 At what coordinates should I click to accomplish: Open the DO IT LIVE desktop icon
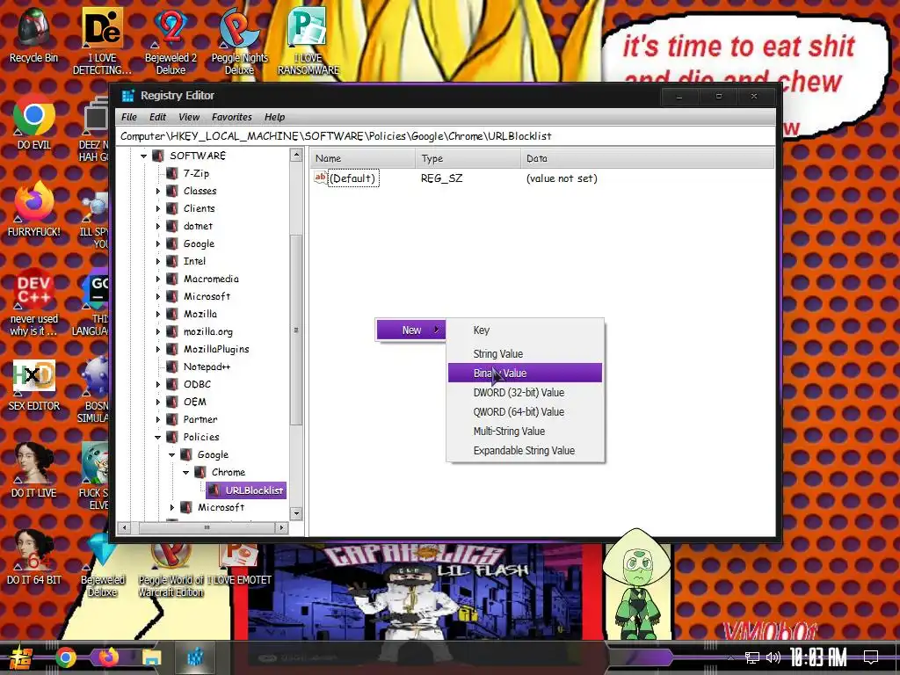click(33, 471)
